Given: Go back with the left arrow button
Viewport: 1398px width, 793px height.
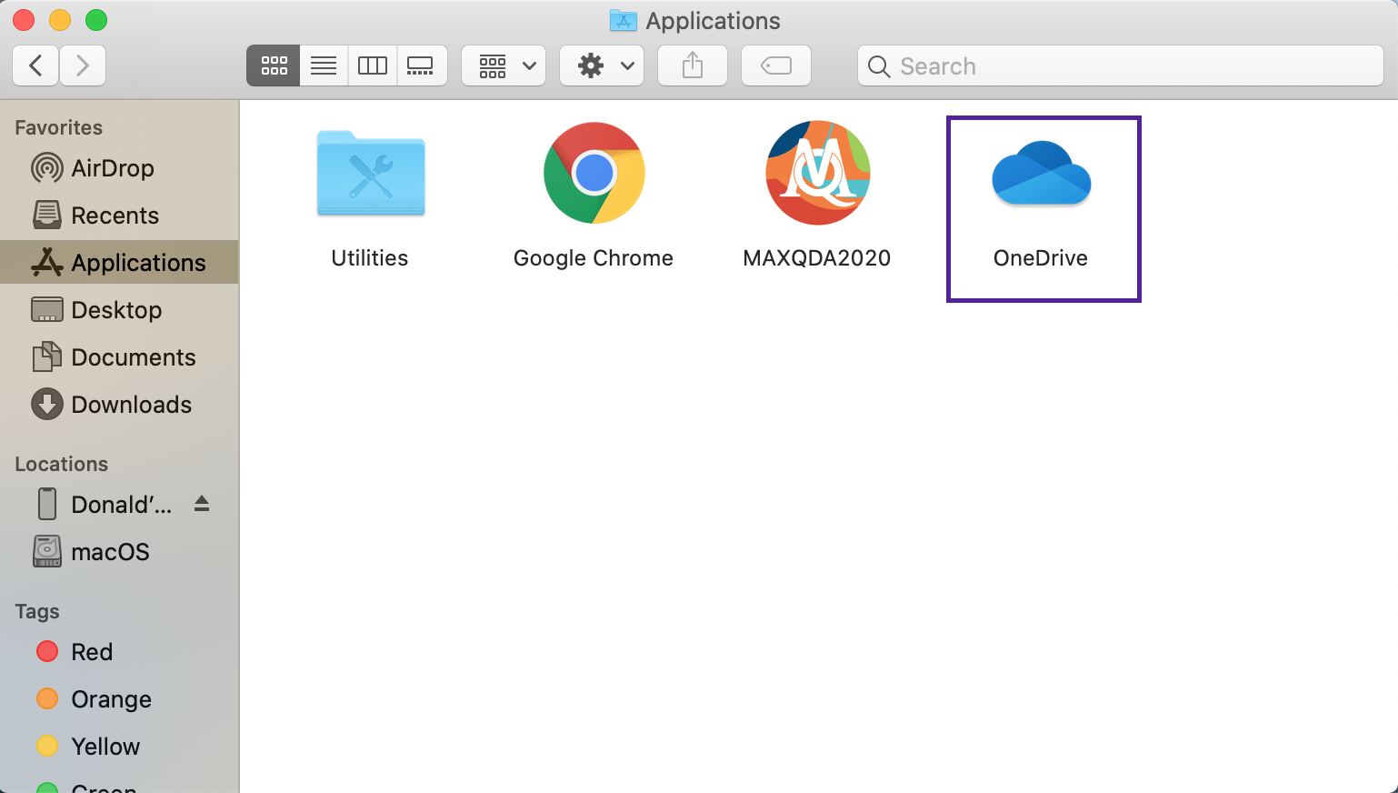Looking at the screenshot, I should (x=36, y=65).
